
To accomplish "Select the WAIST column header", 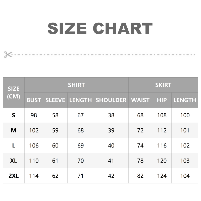I will [140, 100].
